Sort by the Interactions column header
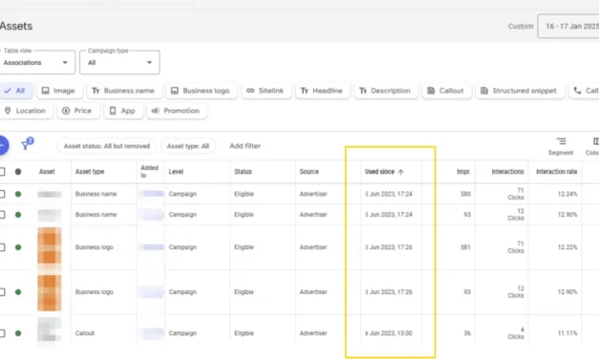This screenshot has width=599, height=359. point(507,172)
